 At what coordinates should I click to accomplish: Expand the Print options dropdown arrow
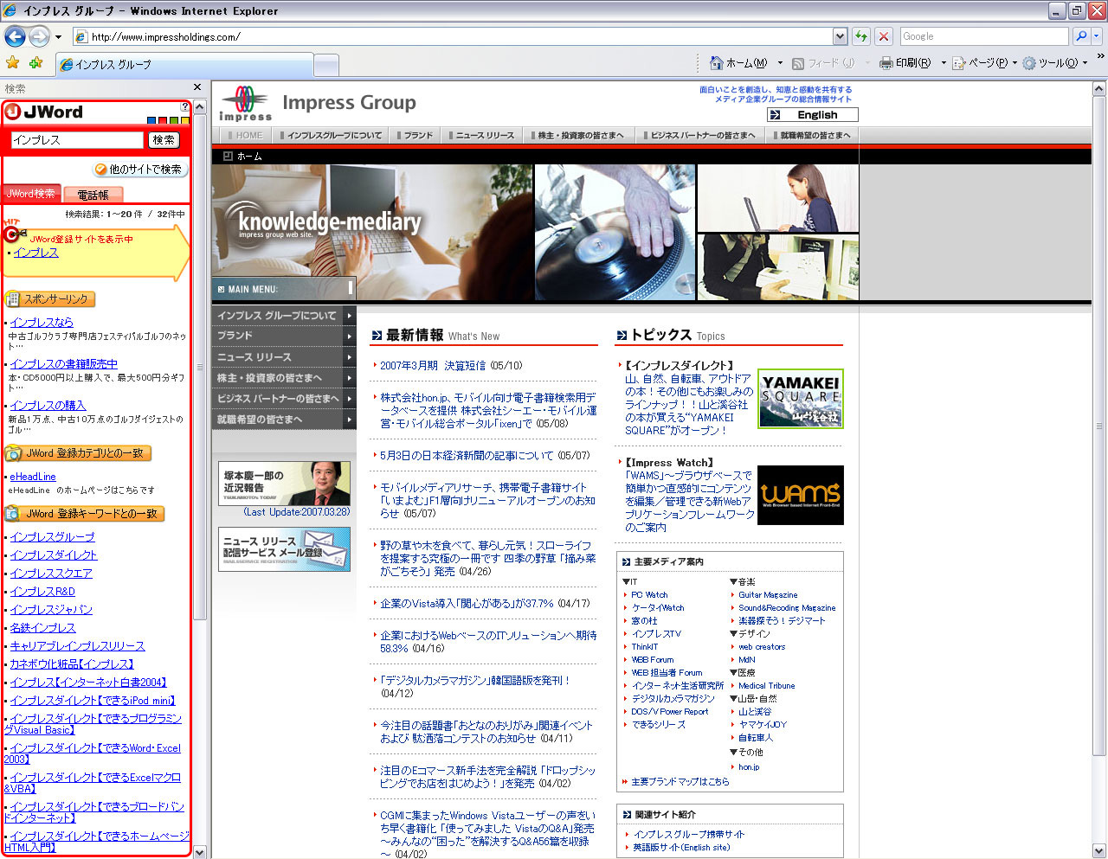tap(944, 63)
